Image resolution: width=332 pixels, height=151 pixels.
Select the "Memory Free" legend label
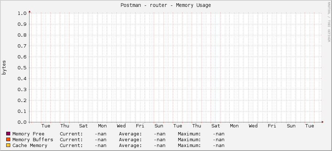[28, 134]
